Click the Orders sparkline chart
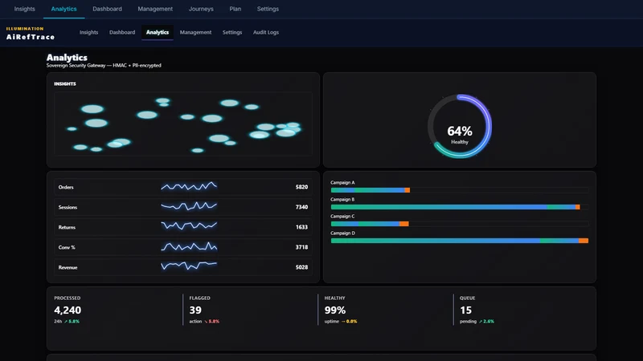Screen dimensions: 643x361 click(x=189, y=187)
